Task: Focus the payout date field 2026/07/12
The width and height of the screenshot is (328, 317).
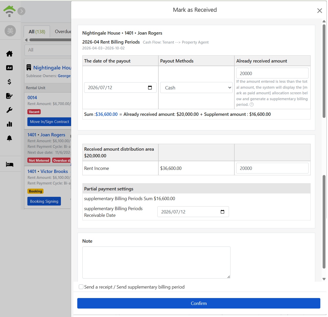Action: pyautogui.click(x=120, y=88)
